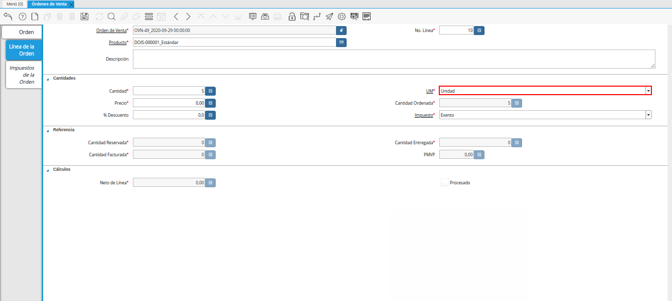Viewport: 672px width, 301px height.
Task: Click the Impuesto label link
Action: [x=423, y=115]
